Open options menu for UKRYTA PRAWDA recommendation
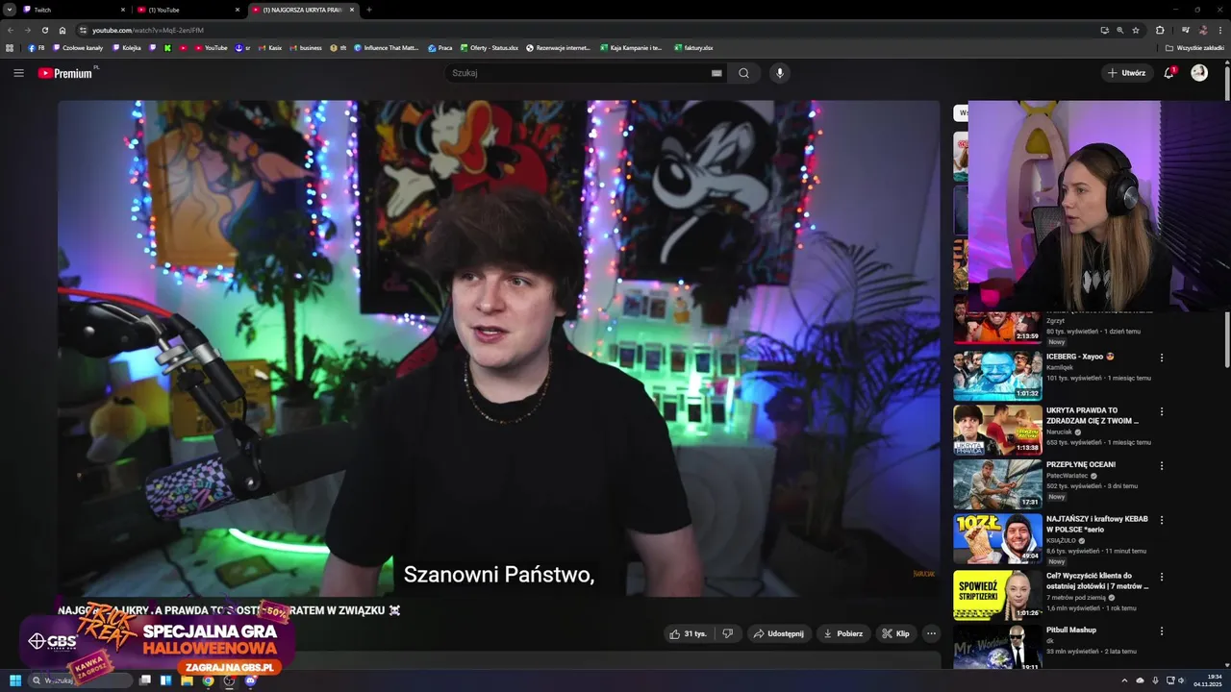The height and width of the screenshot is (692, 1231). click(1162, 411)
